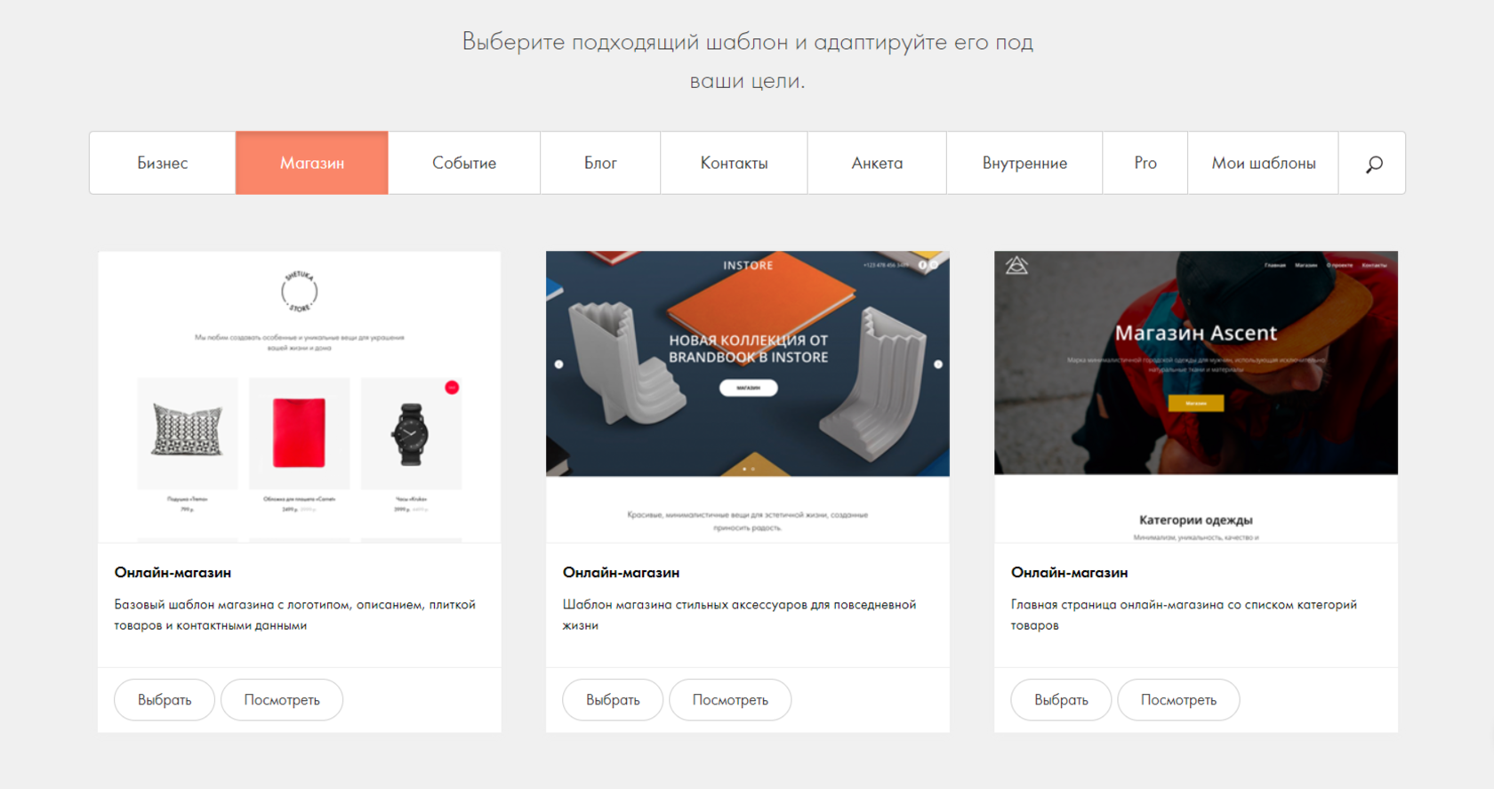This screenshot has height=789, width=1494.
Task: Click Выбрать for the basic store template
Action: point(165,700)
